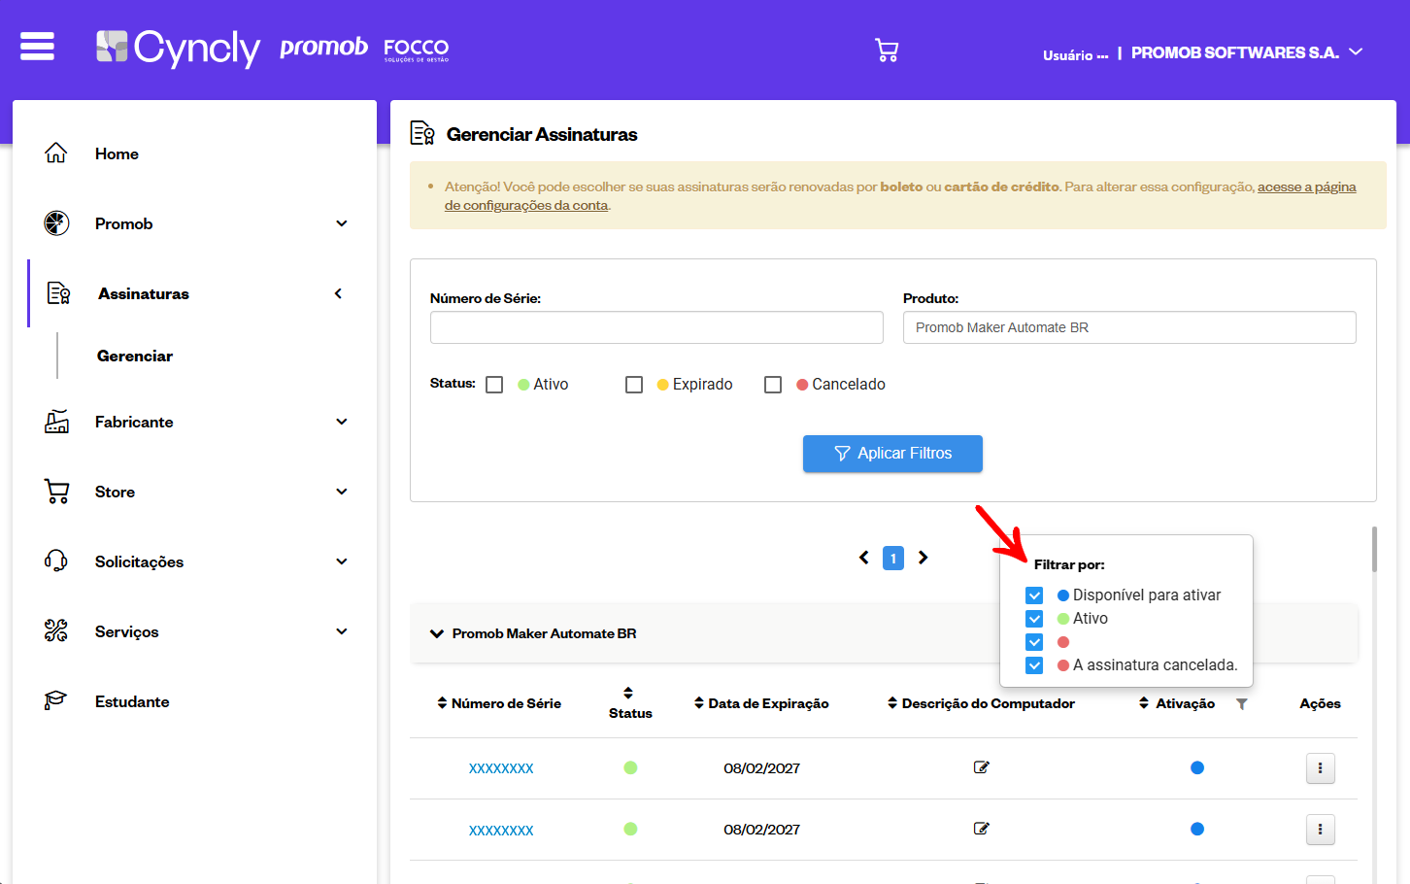The width and height of the screenshot is (1410, 884).
Task: Go to next page of results
Action: (x=923, y=558)
